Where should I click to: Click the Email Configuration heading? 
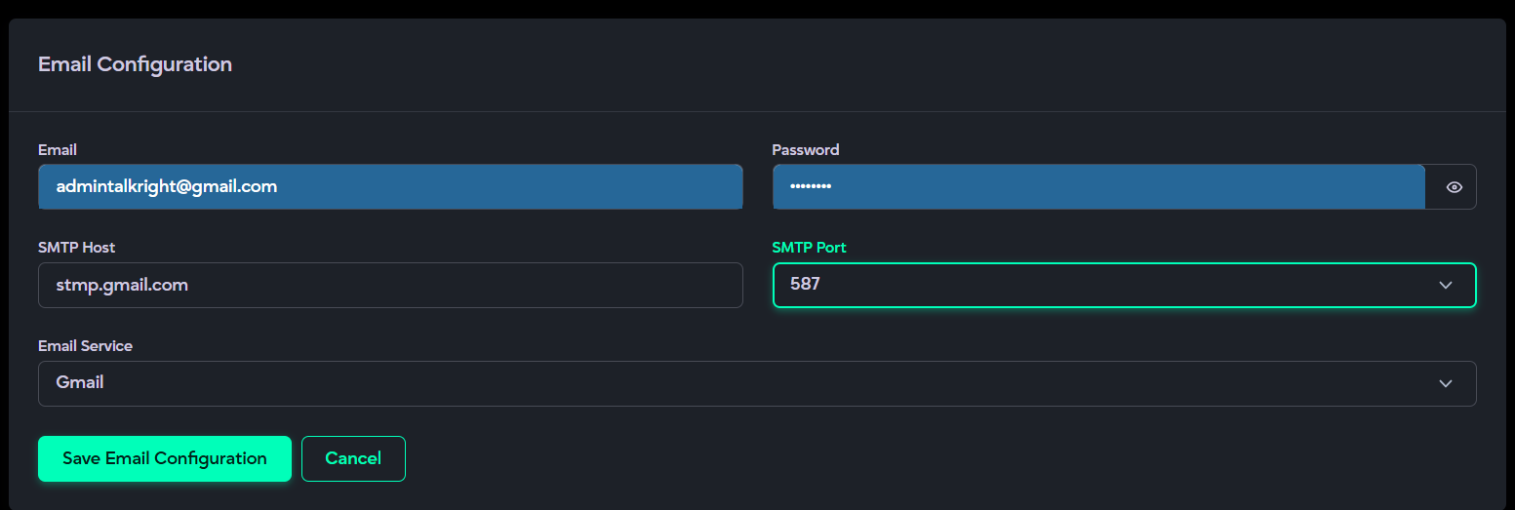135,64
